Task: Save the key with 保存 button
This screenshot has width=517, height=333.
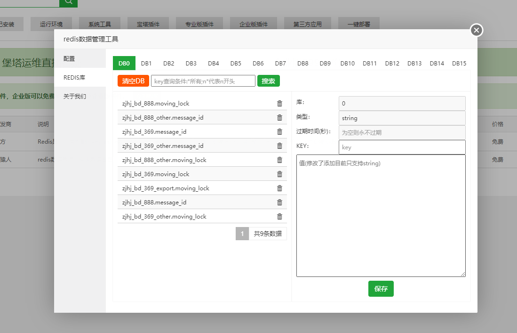Action: click(x=381, y=289)
